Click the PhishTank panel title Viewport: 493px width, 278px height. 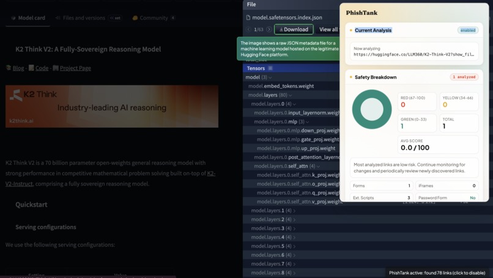(x=361, y=13)
